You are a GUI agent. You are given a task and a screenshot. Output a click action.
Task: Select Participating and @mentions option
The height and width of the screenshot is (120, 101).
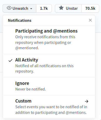point(49,40)
